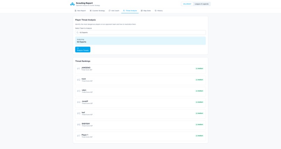
Task: Switch to VALORANT game mode
Action: pyautogui.click(x=187, y=4)
